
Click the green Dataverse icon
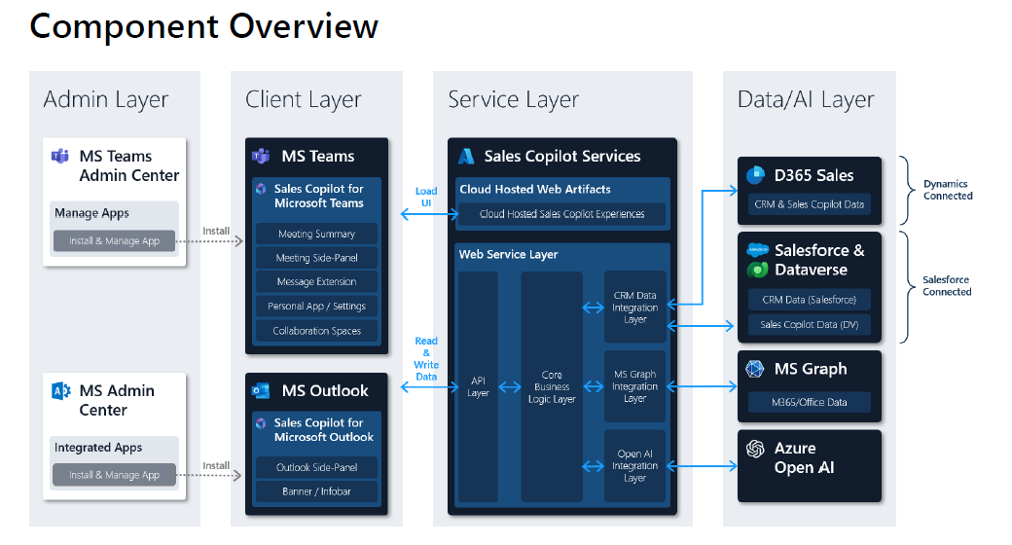pyautogui.click(x=757, y=270)
